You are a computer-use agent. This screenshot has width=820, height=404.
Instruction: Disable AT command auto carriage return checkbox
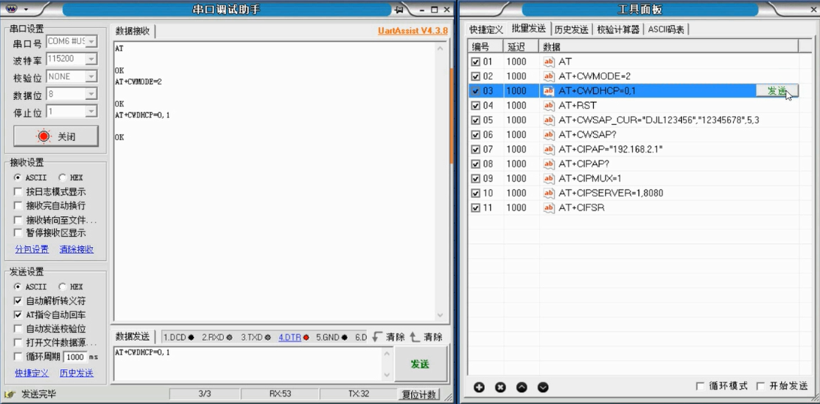tap(18, 315)
